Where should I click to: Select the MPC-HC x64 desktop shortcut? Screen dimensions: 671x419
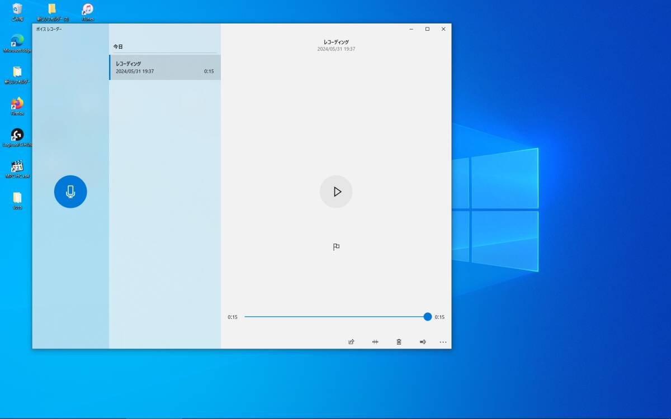(x=17, y=169)
